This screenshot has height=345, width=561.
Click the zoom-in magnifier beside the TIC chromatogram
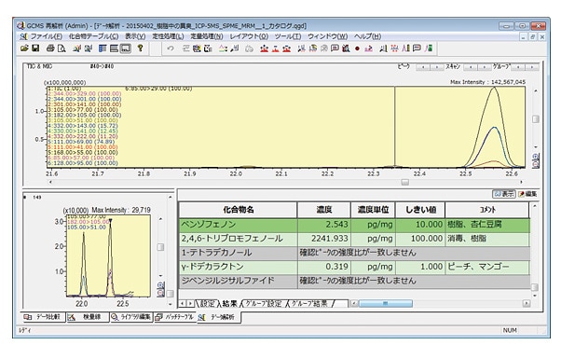[536, 157]
